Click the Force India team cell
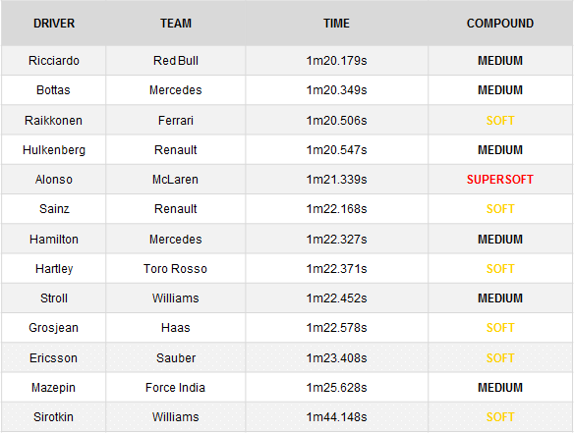 pyautogui.click(x=175, y=388)
